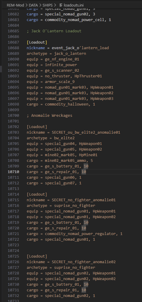The image size is (142, 302).
Task: Click [Loadout] header on line 10702
Action: 37,127
